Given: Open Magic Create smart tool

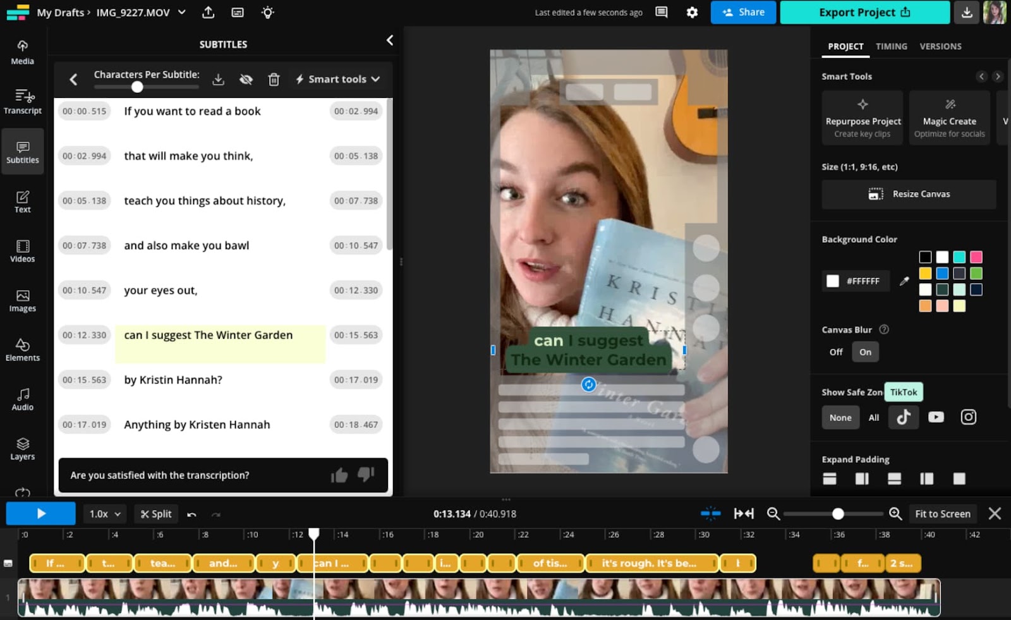Looking at the screenshot, I should 949,118.
